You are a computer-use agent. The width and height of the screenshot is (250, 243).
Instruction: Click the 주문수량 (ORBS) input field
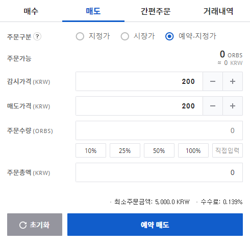tap(159, 130)
